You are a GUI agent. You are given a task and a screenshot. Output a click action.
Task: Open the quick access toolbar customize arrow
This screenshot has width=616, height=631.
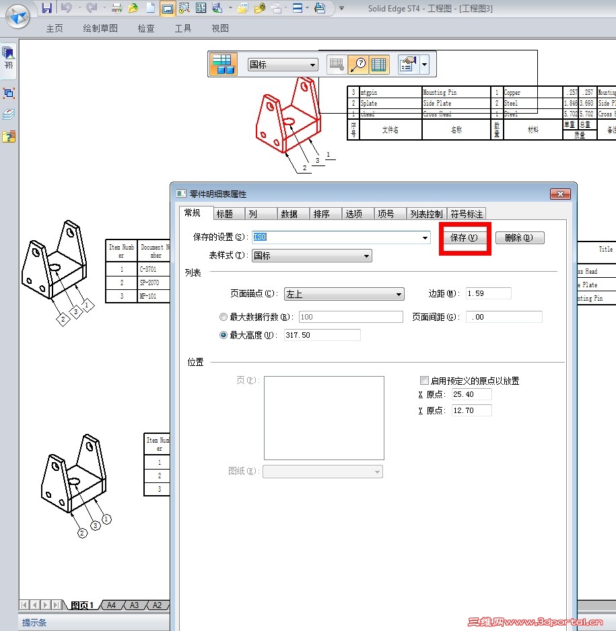341,8
